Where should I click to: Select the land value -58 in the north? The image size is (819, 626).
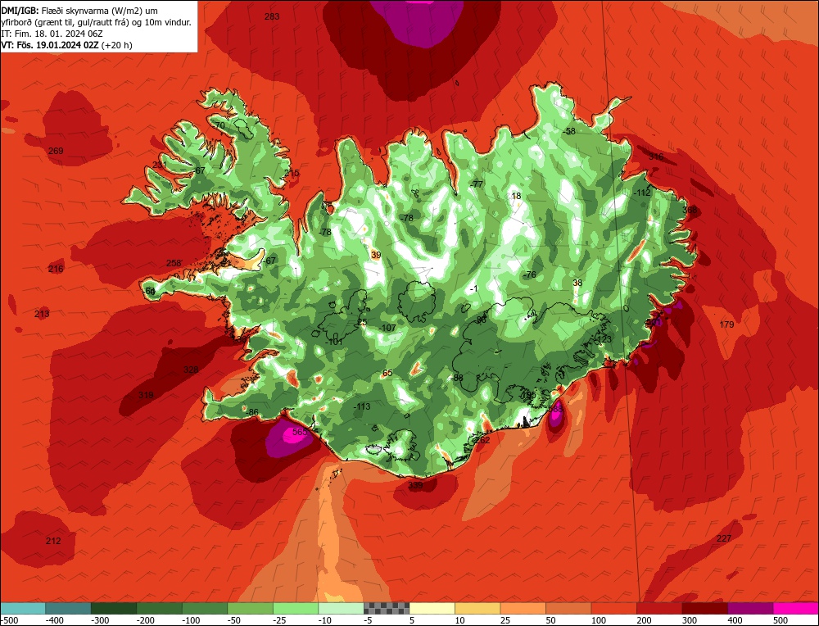(x=570, y=131)
